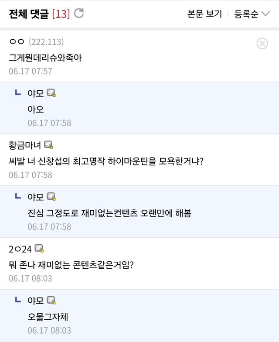This screenshot has width=279, height=342.
Task: Click gallog icon on 야모's '오물그자체' reply
Action: click(51, 301)
